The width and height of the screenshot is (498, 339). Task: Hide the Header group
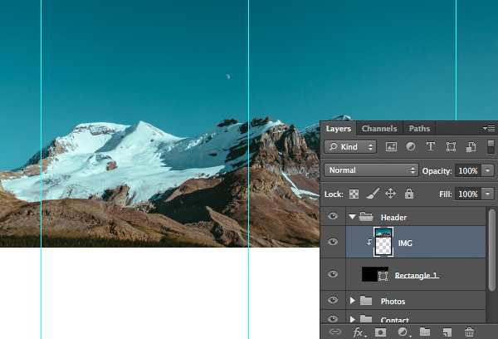click(333, 216)
